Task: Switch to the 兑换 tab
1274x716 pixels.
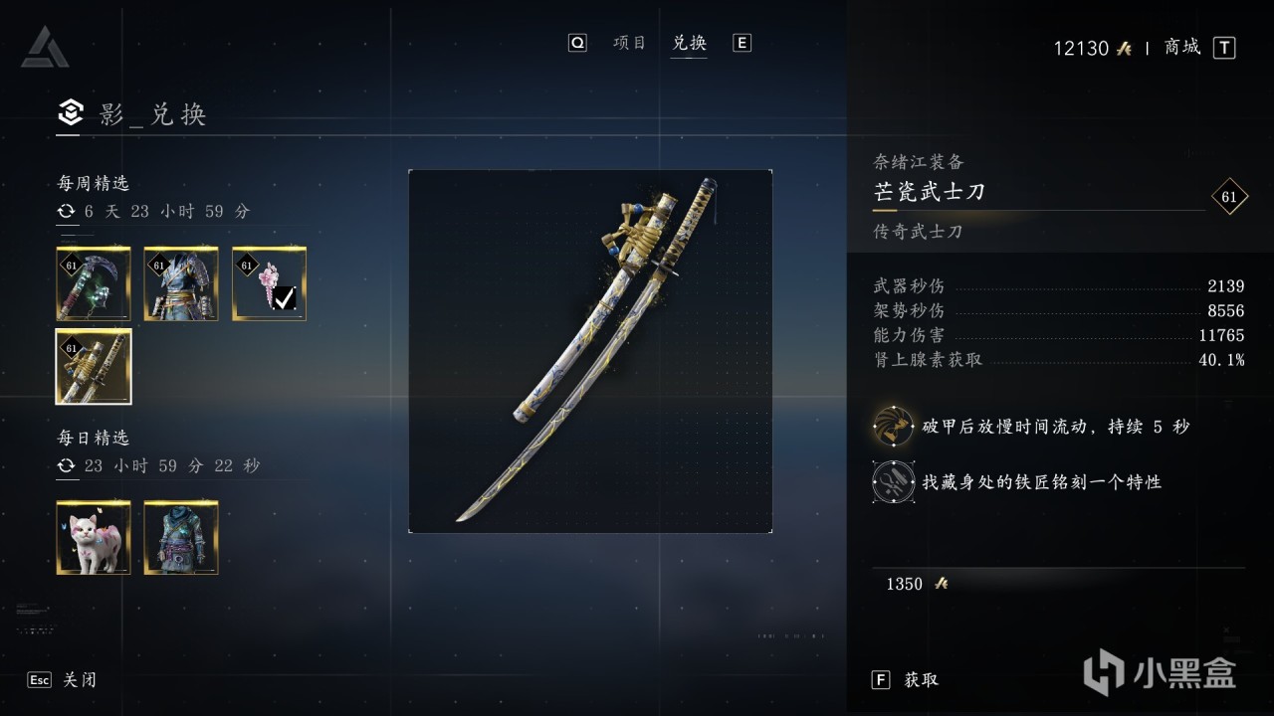Action: point(689,43)
